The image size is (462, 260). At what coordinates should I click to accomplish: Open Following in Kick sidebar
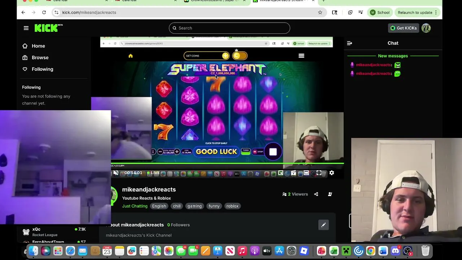click(38, 69)
